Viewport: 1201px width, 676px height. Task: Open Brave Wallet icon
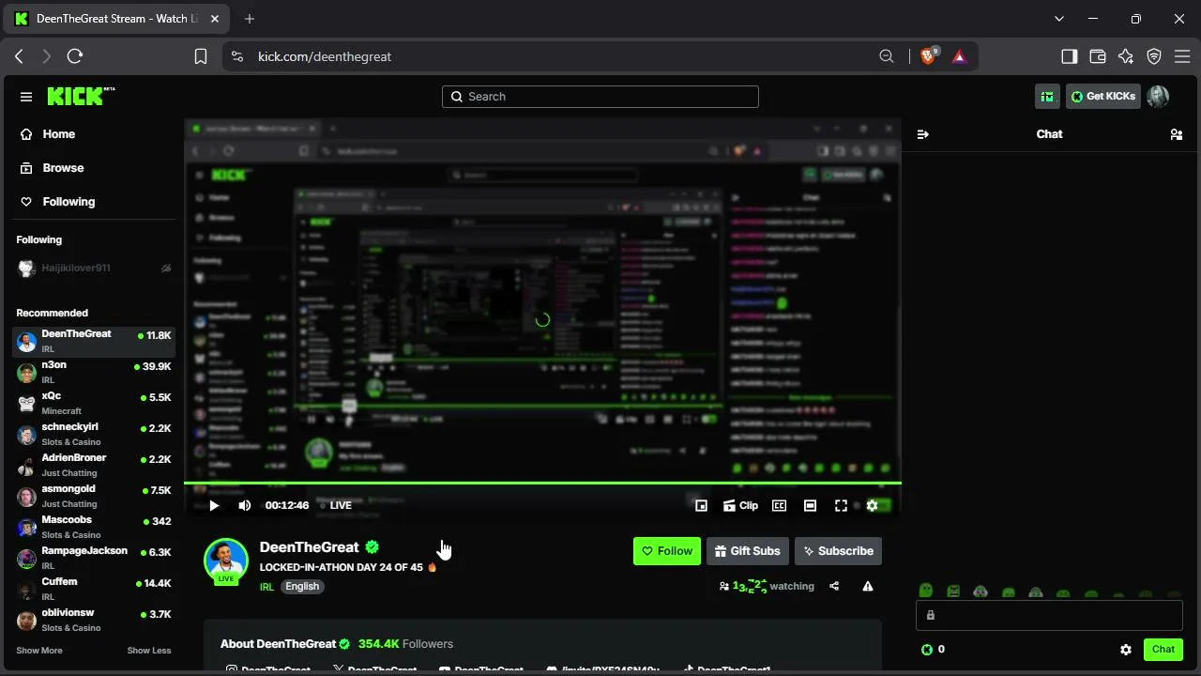click(x=1098, y=56)
